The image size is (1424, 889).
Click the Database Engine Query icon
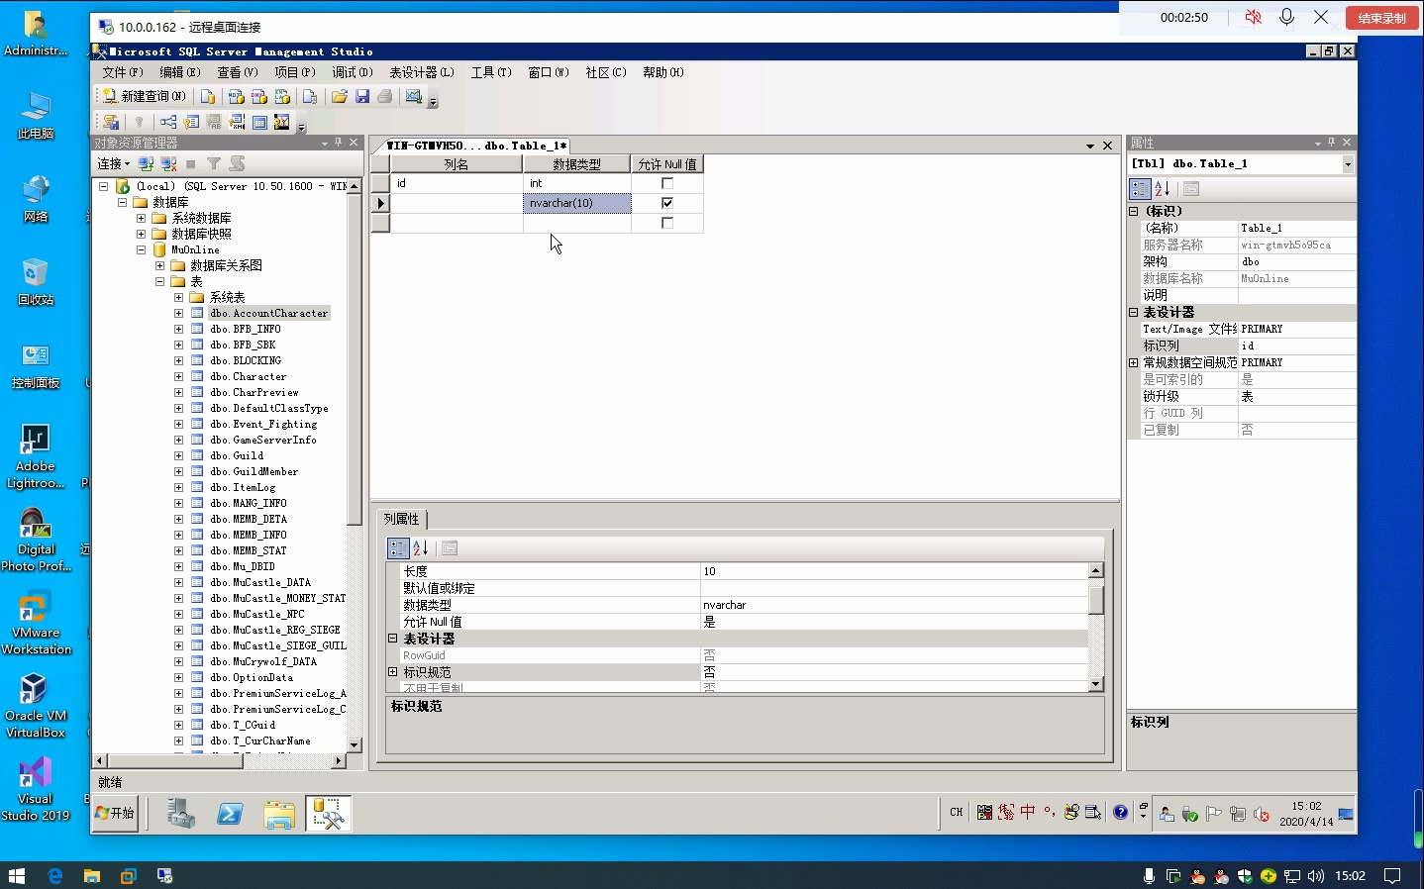coord(207,96)
